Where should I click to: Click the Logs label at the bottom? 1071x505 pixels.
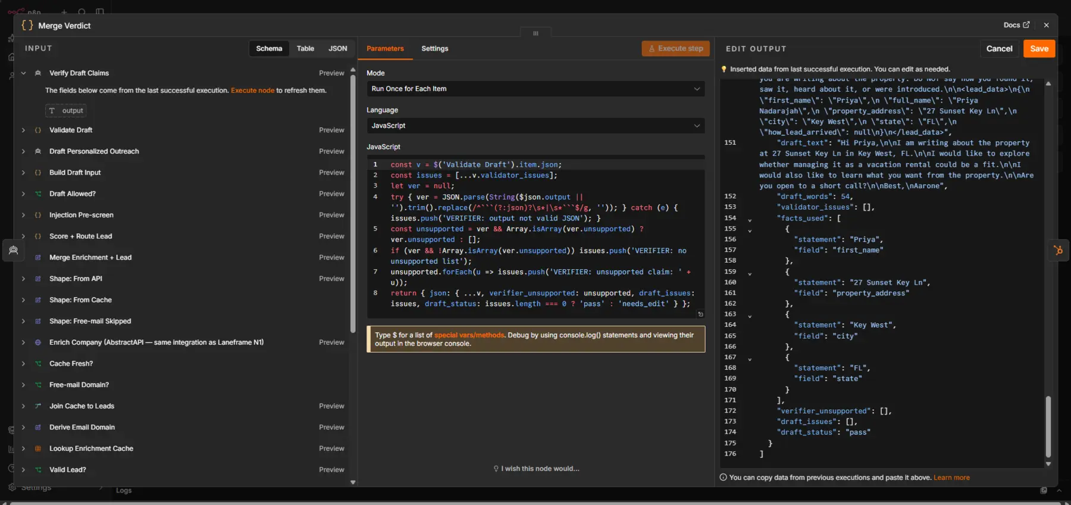[x=124, y=491]
